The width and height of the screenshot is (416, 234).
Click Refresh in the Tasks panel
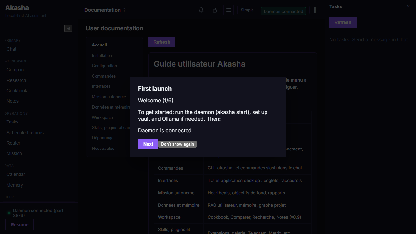tap(343, 22)
